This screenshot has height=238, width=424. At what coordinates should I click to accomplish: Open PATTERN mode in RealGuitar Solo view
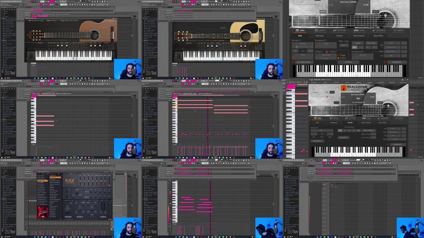coord(339,30)
